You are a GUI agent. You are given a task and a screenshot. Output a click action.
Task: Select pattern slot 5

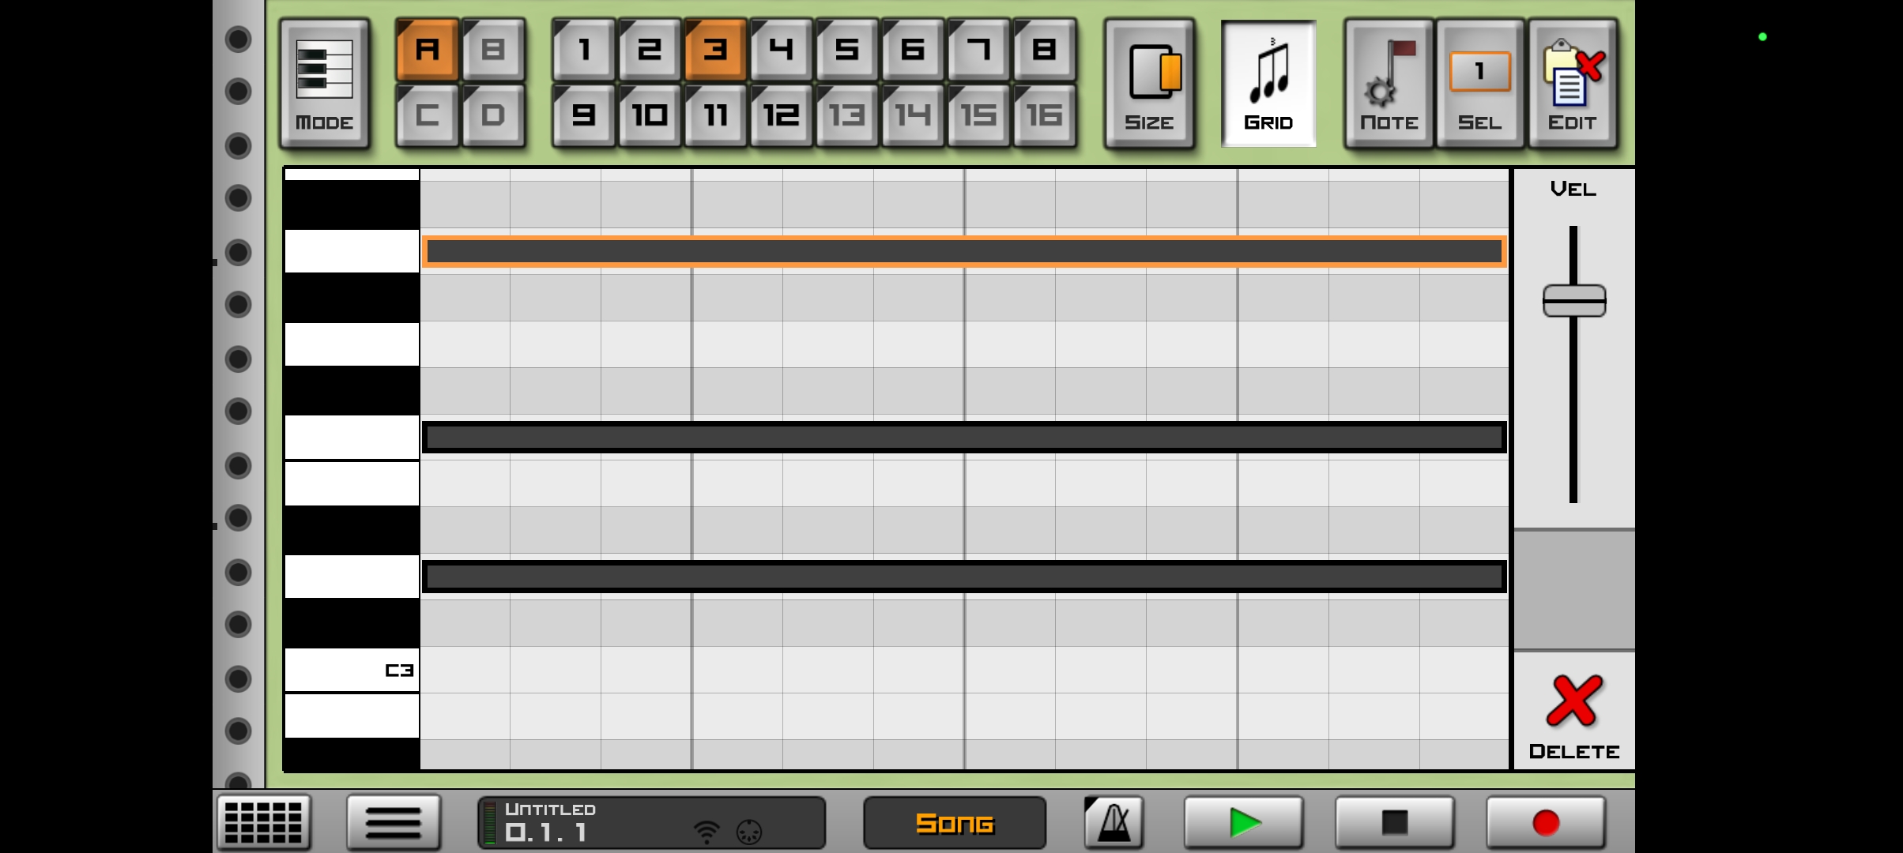click(x=846, y=50)
